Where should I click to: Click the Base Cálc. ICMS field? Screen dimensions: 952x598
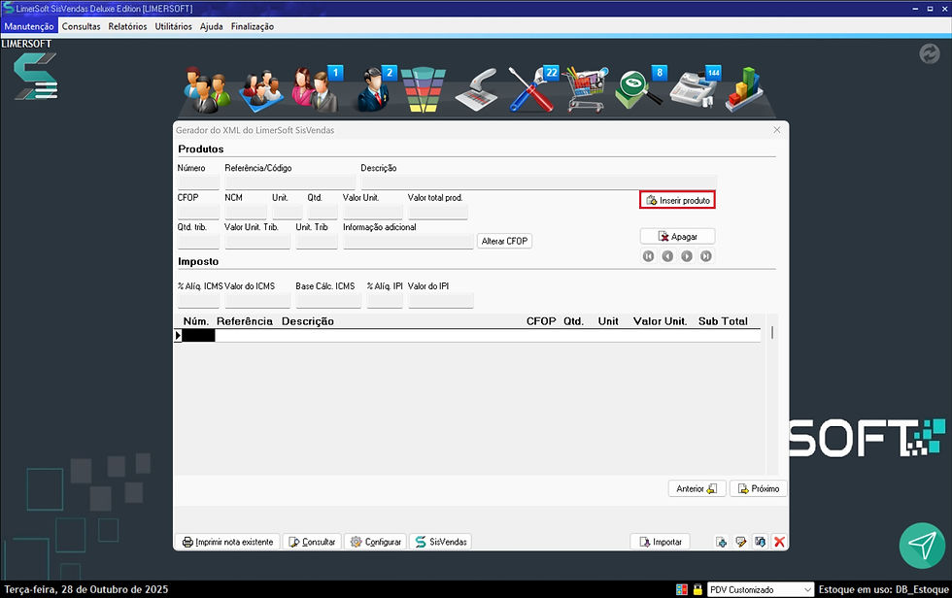[x=328, y=300]
